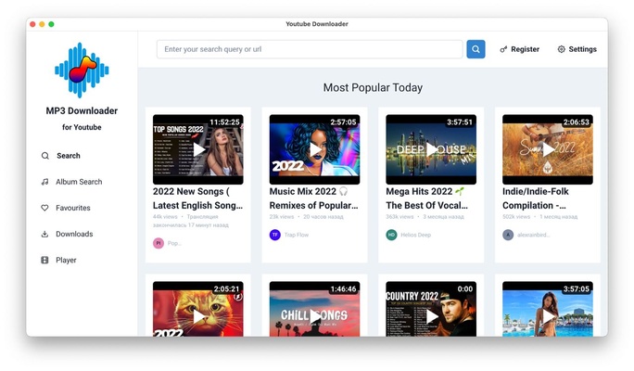This screenshot has height=371, width=634.
Task: Open title '2022 New Songs ( Latest English Song...'
Action: 197,198
